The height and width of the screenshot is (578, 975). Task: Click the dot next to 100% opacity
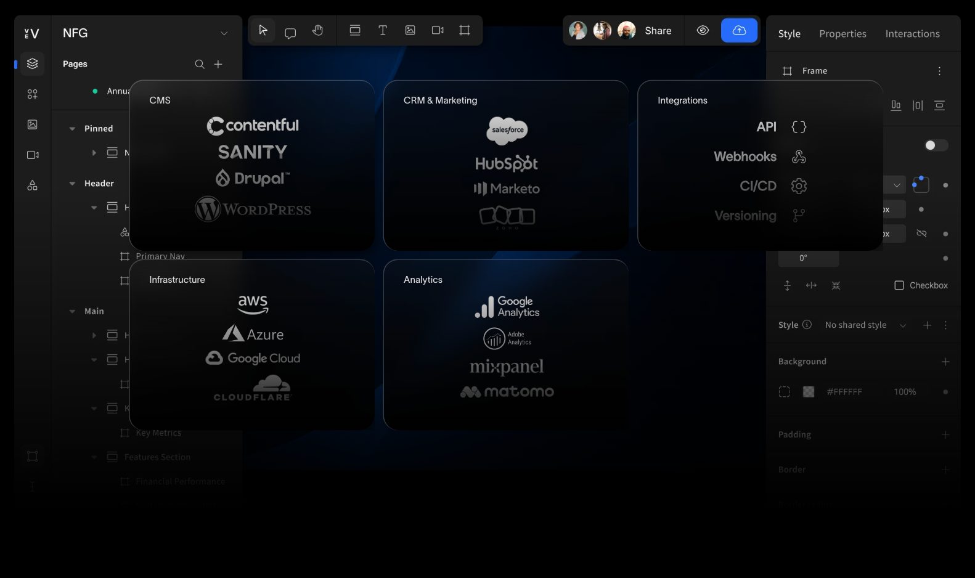[945, 392]
